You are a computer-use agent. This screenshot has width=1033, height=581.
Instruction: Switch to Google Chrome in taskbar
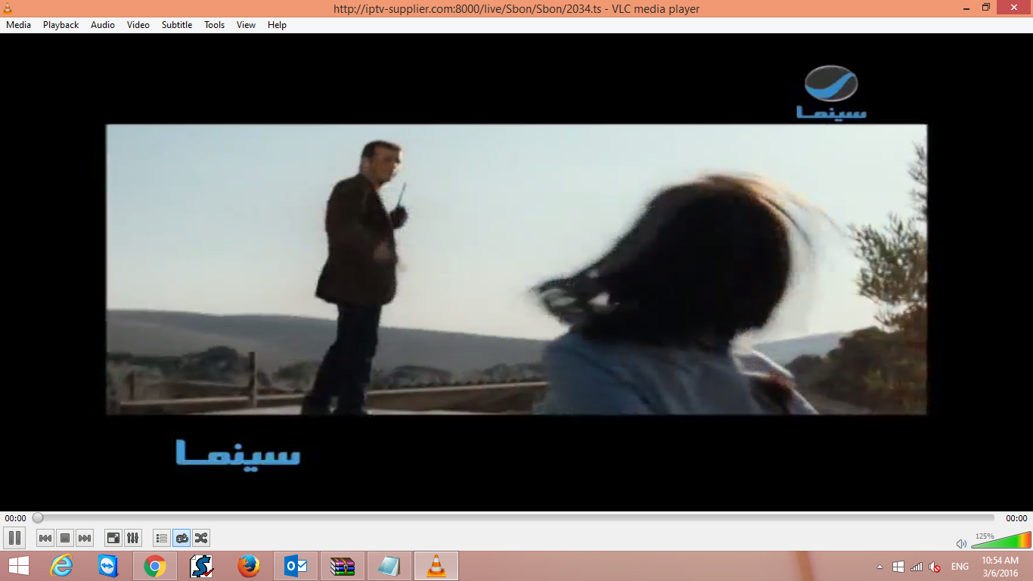(155, 566)
